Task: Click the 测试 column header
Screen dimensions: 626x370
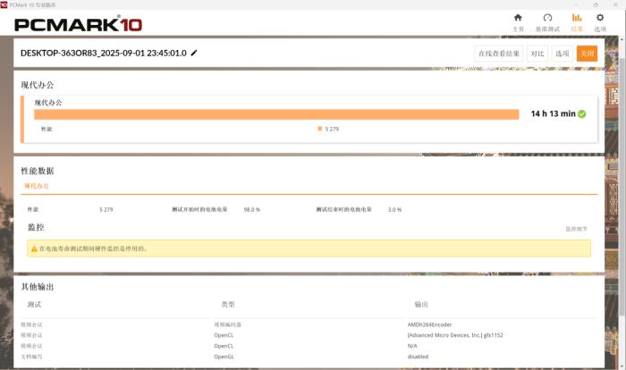Action: coord(34,305)
